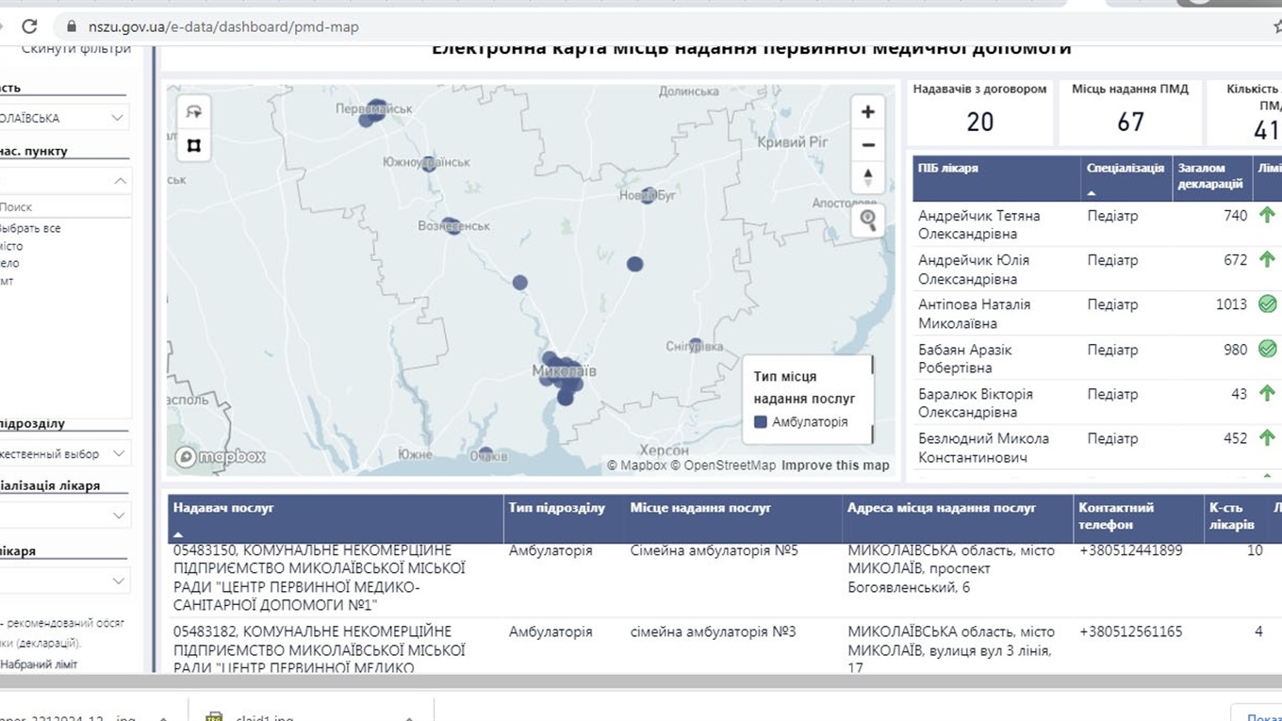Click phone number +380512561165
The width and height of the screenshot is (1282, 721).
click(1130, 631)
